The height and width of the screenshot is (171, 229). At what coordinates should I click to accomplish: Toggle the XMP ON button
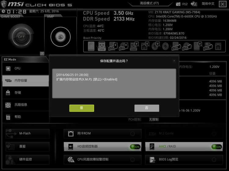[x=60, y=37]
